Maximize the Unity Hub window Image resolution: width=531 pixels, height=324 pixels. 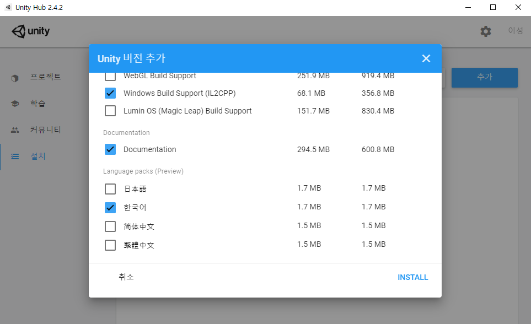493,7
